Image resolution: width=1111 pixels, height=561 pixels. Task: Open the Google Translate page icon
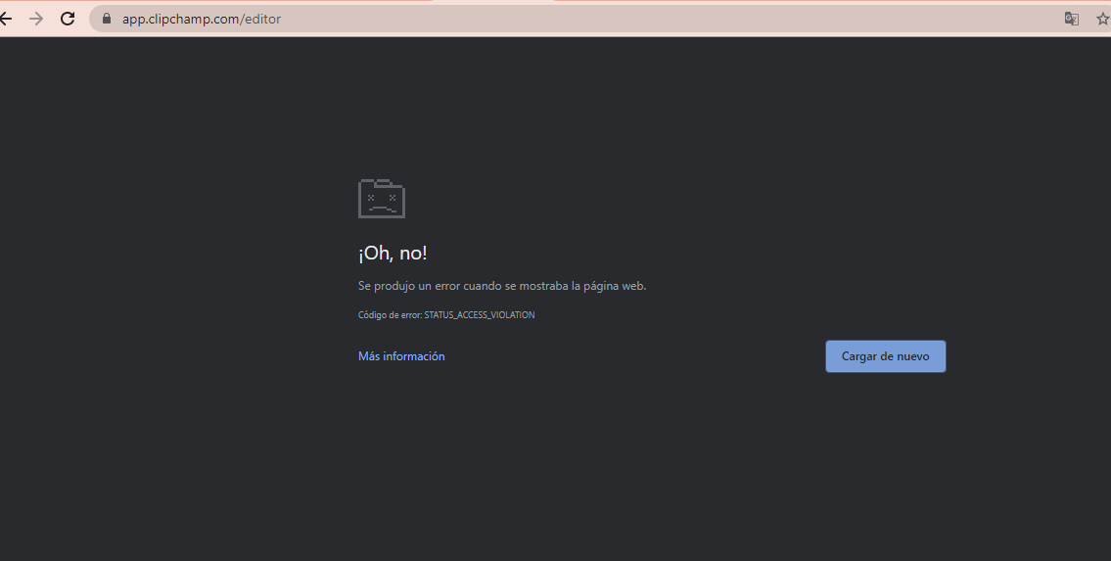click(x=1071, y=20)
